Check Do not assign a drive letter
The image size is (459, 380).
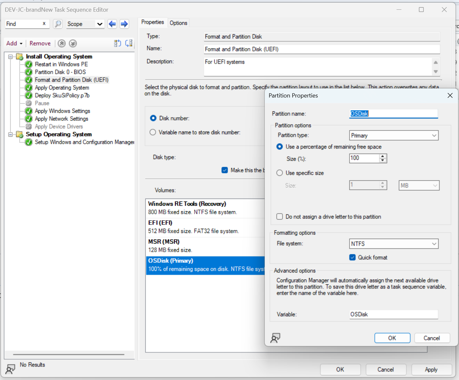point(280,216)
